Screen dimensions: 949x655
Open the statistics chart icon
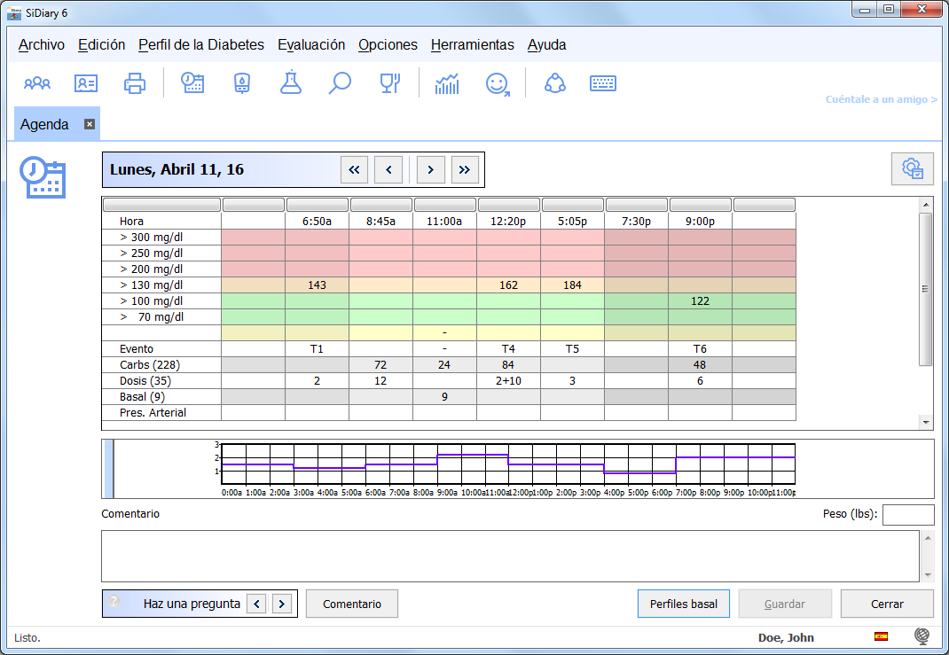[447, 84]
